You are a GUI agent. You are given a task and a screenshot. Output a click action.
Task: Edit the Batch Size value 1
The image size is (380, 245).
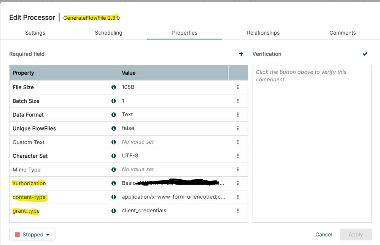pos(123,101)
